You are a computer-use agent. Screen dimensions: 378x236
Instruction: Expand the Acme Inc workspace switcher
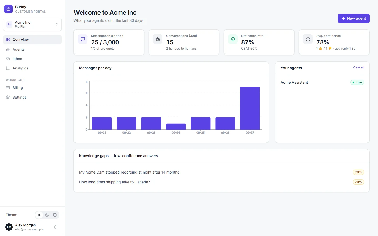coord(33,24)
